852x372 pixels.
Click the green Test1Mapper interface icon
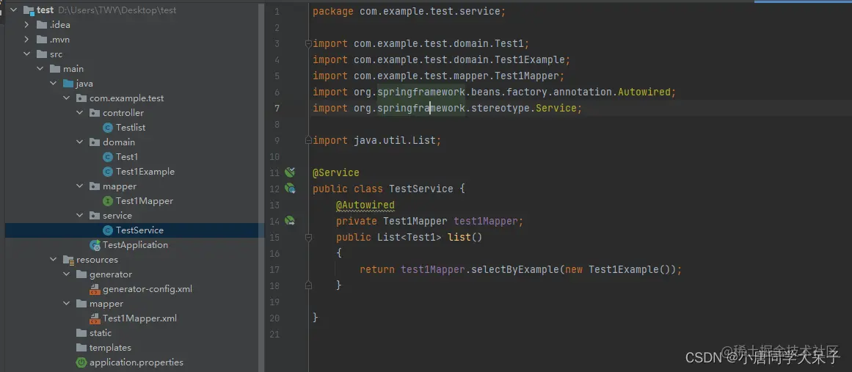(x=108, y=200)
